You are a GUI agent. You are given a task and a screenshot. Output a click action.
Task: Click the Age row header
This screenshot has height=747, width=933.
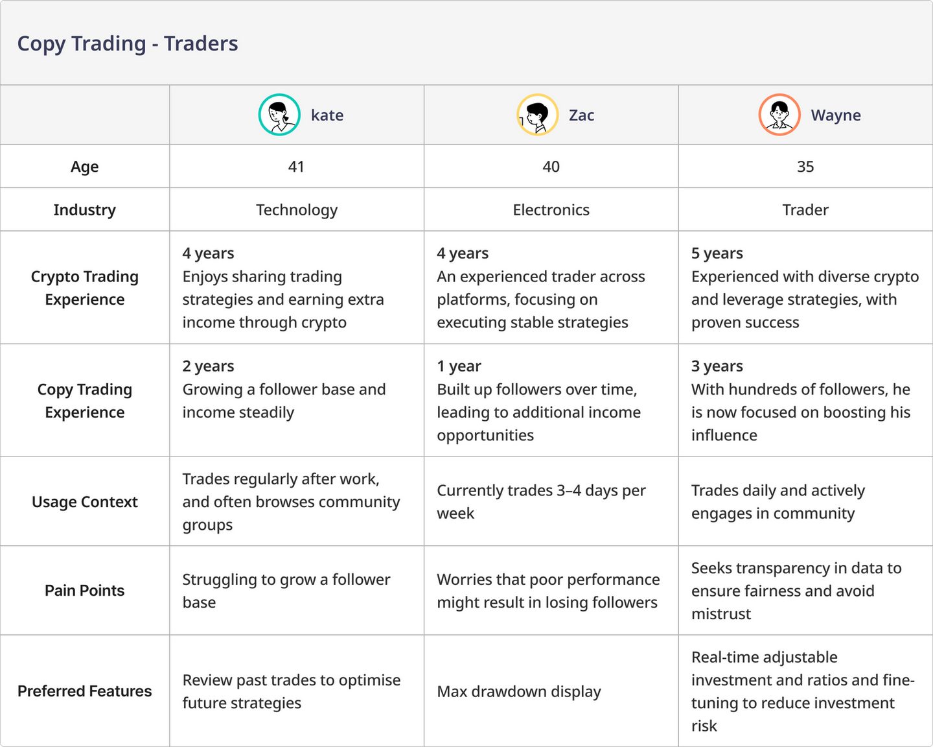pyautogui.click(x=85, y=167)
